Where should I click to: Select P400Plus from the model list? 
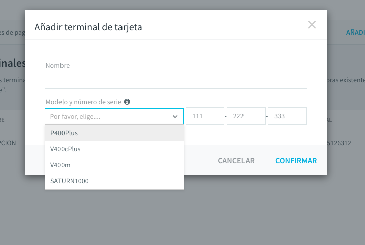click(114, 133)
